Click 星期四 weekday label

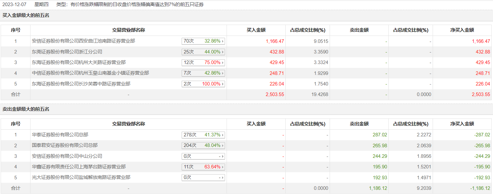41,5
